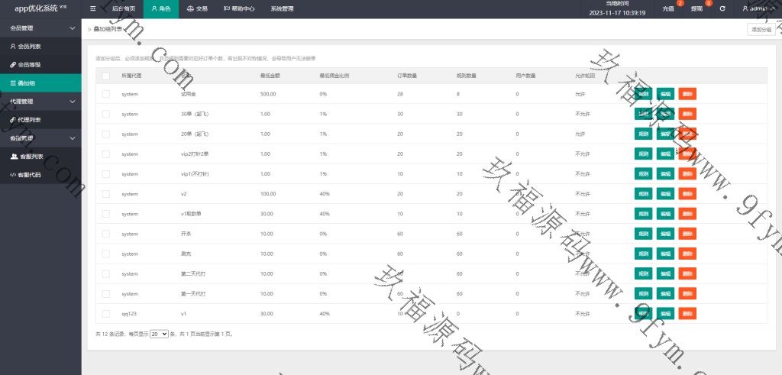This screenshot has width=782, height=375.
Task: Check the box for the 试用金 row
Action: [x=105, y=94]
